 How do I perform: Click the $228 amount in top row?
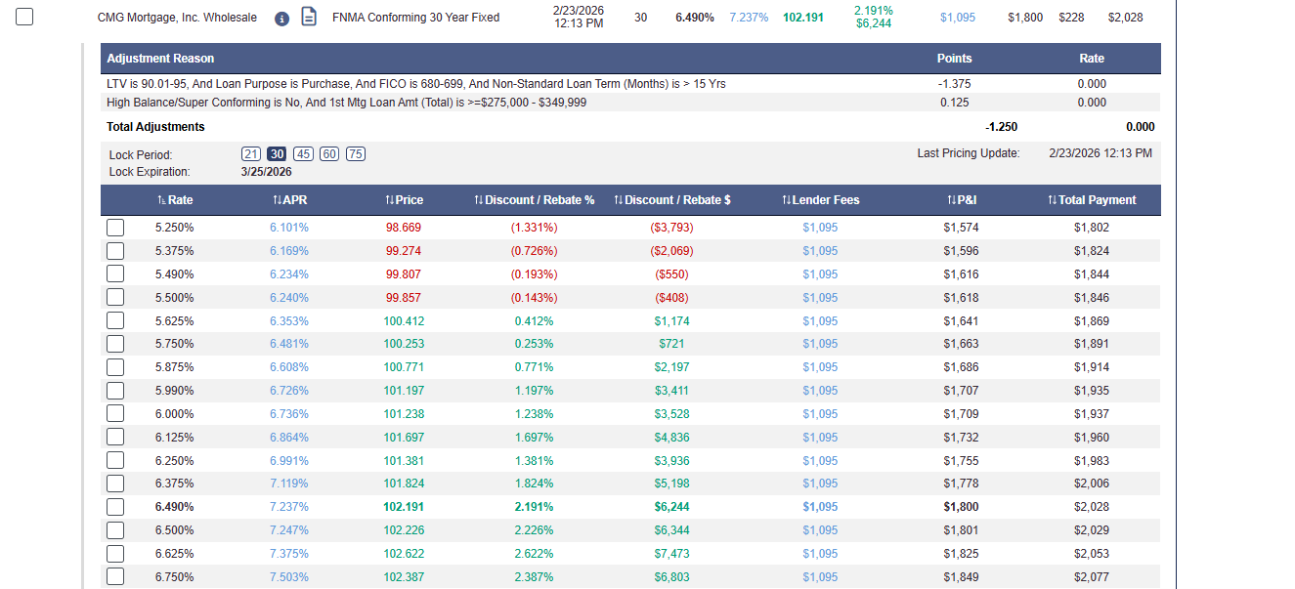click(1071, 18)
